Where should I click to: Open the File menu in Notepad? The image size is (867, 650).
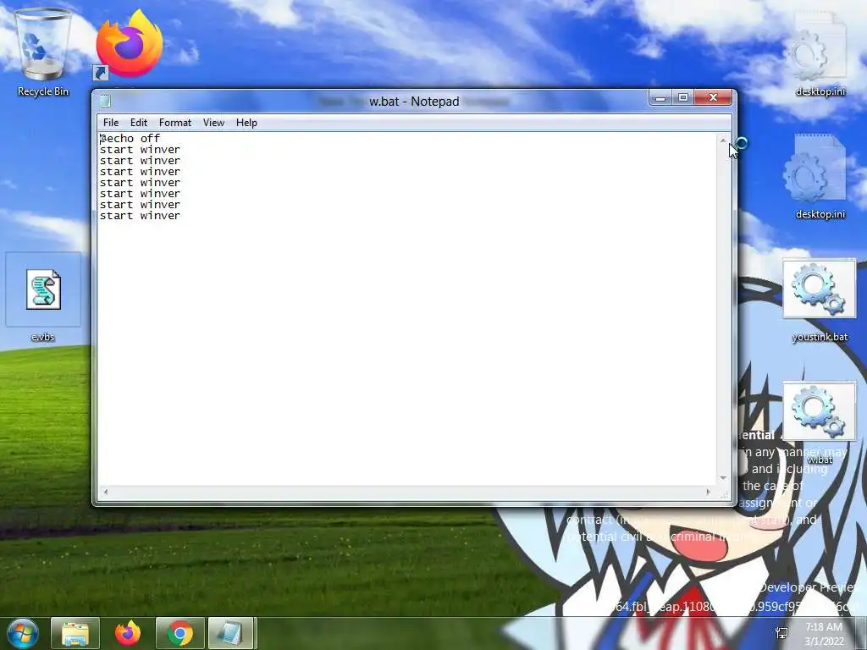pyautogui.click(x=111, y=123)
